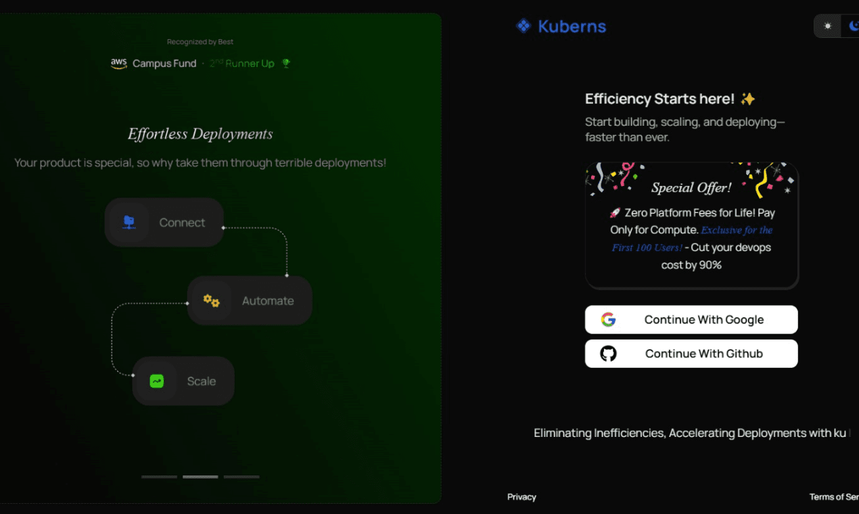Select the active middle carousel indicator
859x514 pixels.
tap(200, 476)
